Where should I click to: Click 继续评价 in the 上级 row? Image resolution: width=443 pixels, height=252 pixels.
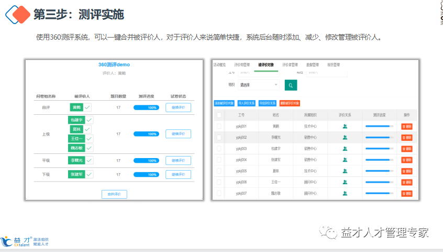pos(178,134)
